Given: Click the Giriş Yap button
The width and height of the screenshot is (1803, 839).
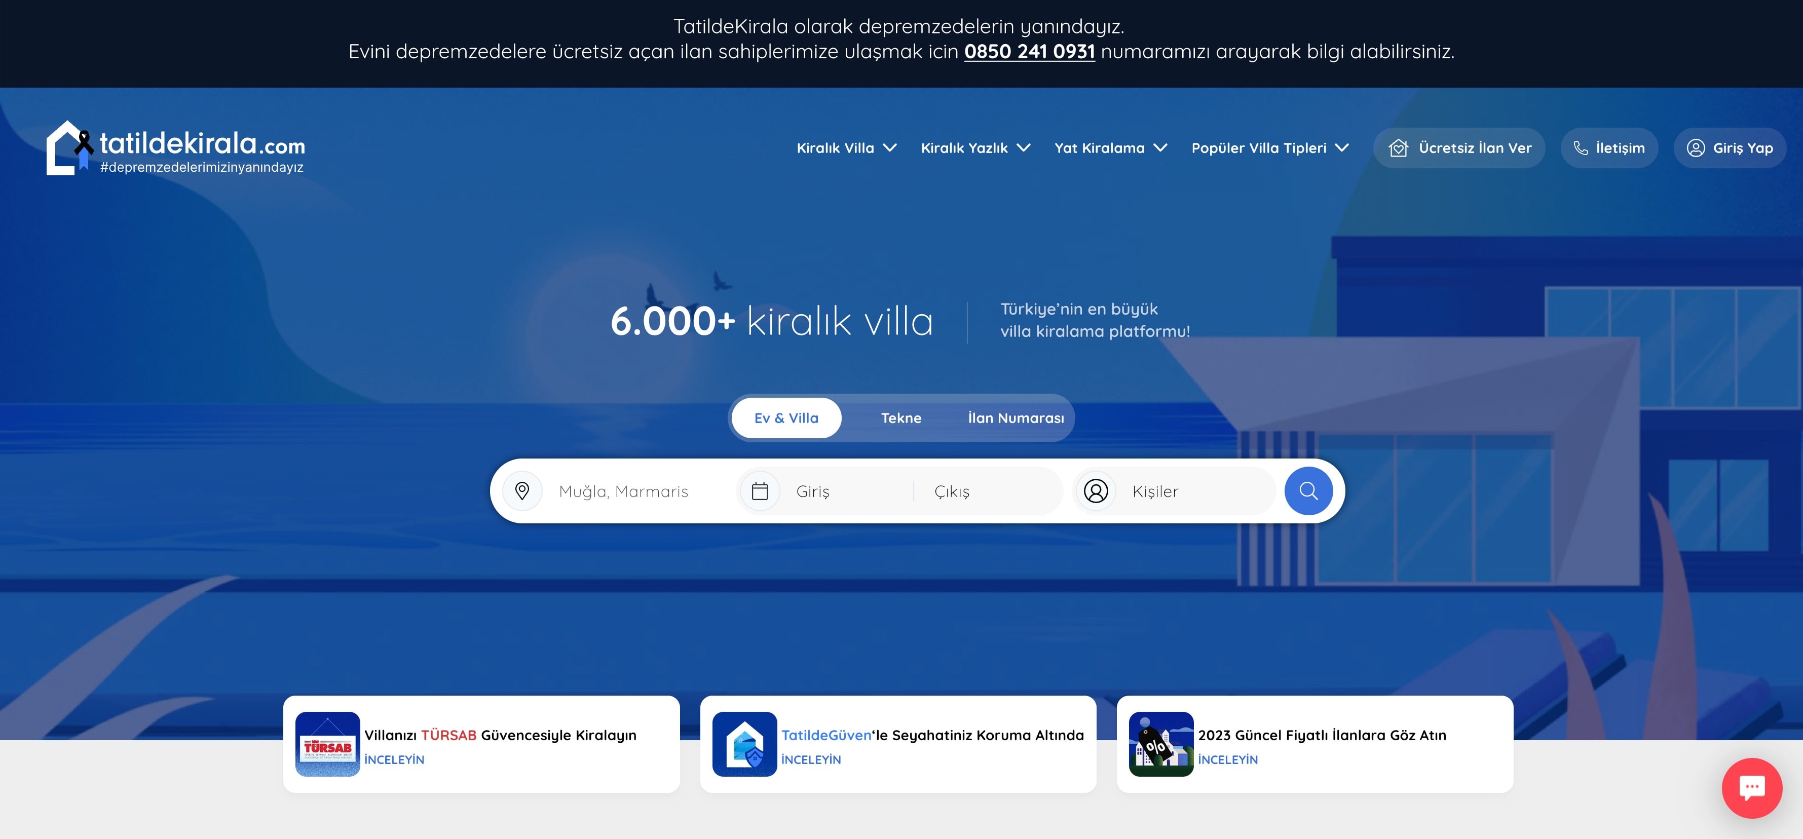Looking at the screenshot, I should [x=1730, y=147].
